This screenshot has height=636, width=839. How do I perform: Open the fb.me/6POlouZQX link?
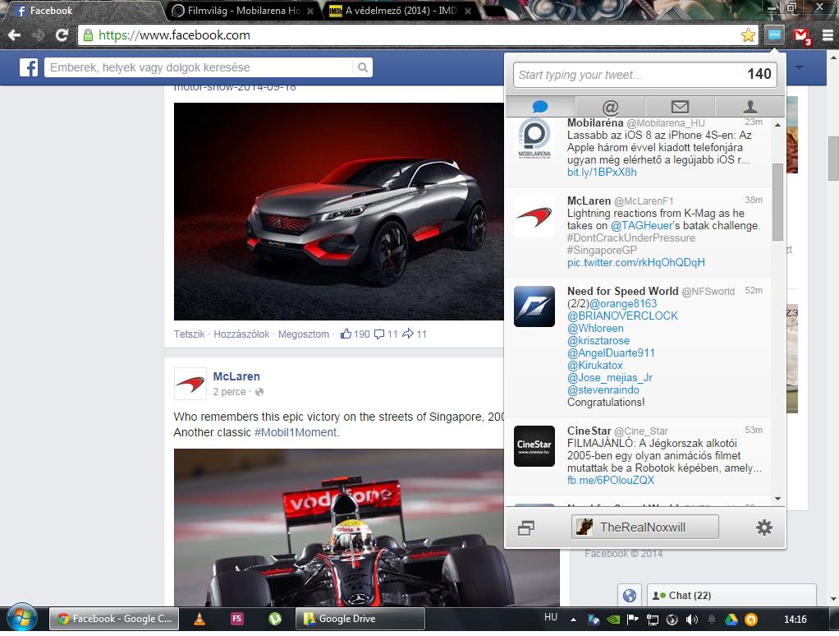(611, 480)
